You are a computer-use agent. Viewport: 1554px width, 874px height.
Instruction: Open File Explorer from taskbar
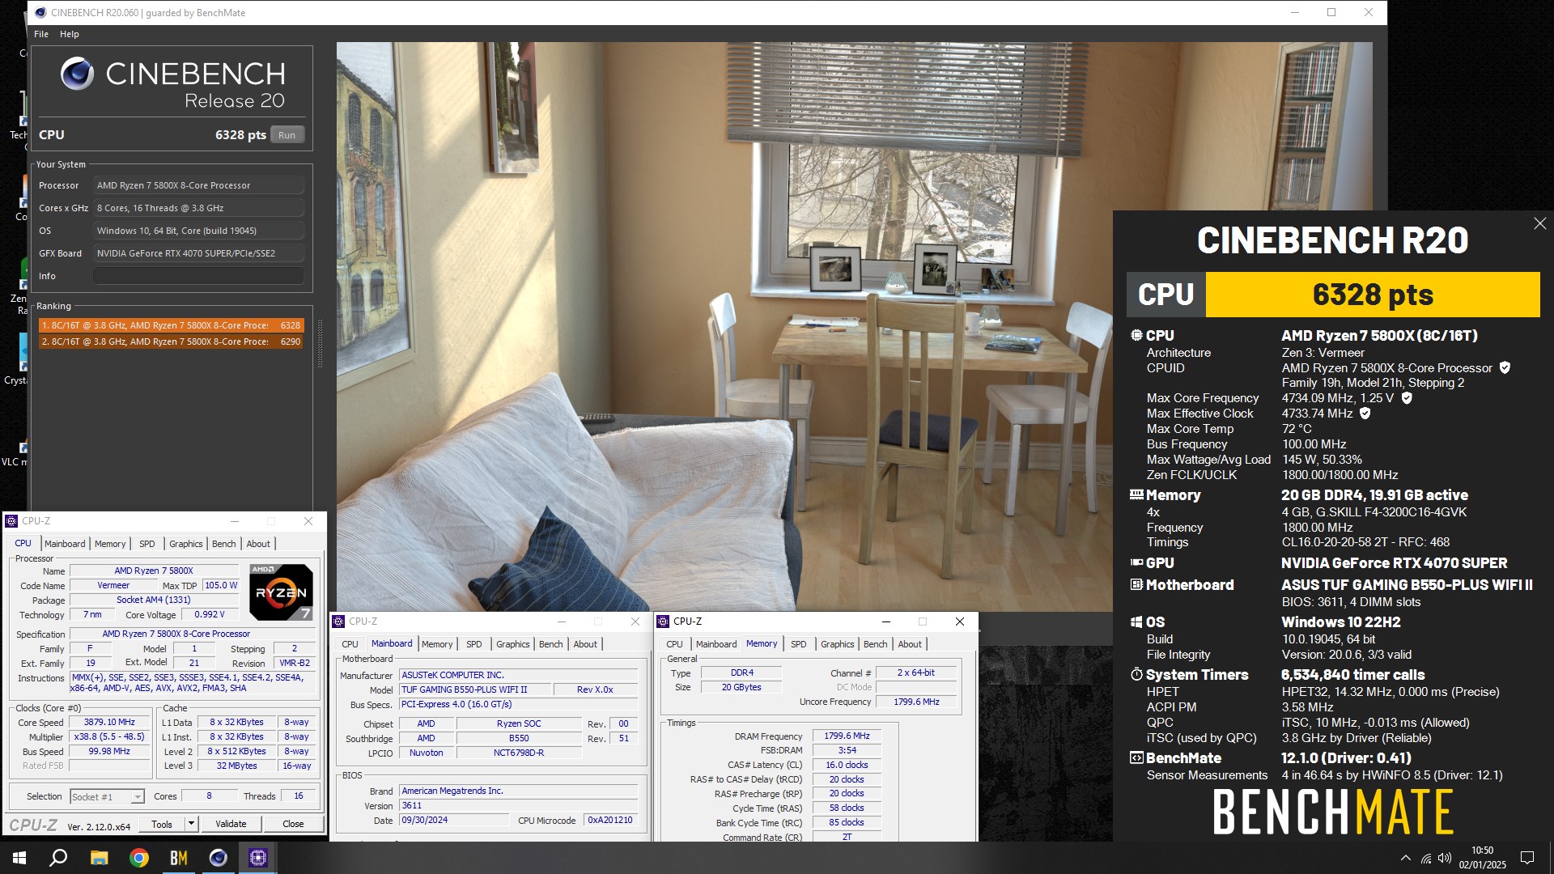click(99, 858)
